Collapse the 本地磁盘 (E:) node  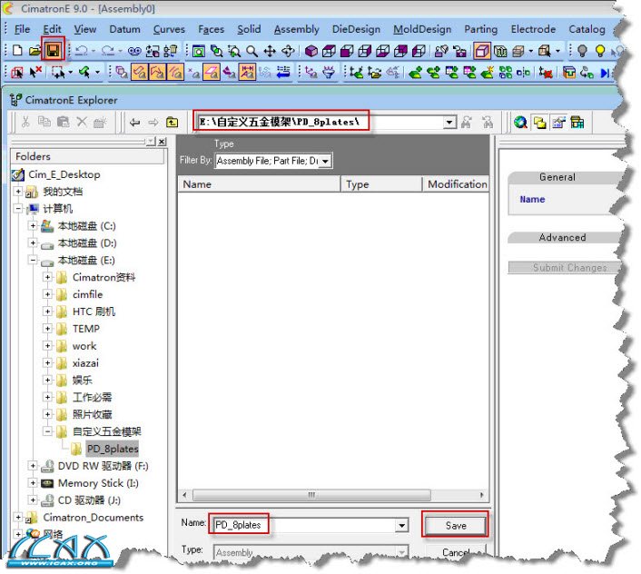33,260
